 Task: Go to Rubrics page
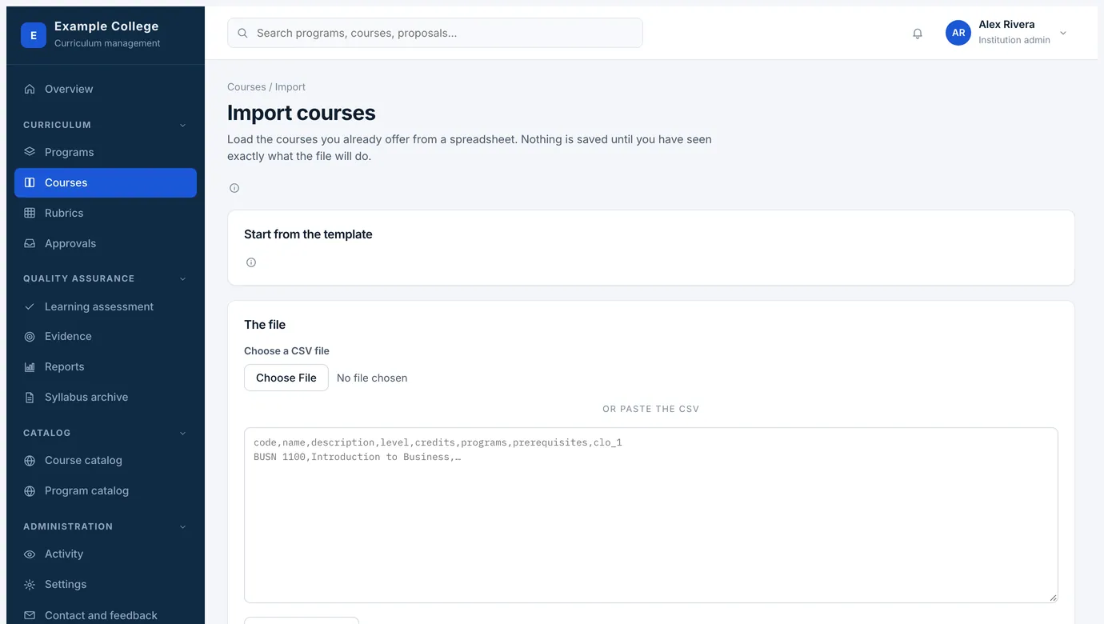click(x=106, y=213)
